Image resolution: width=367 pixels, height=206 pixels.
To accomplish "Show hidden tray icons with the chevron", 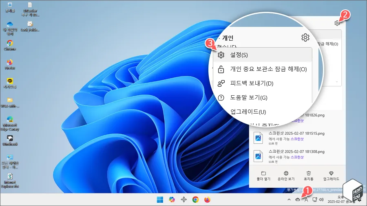I will pyautogui.click(x=289, y=200).
